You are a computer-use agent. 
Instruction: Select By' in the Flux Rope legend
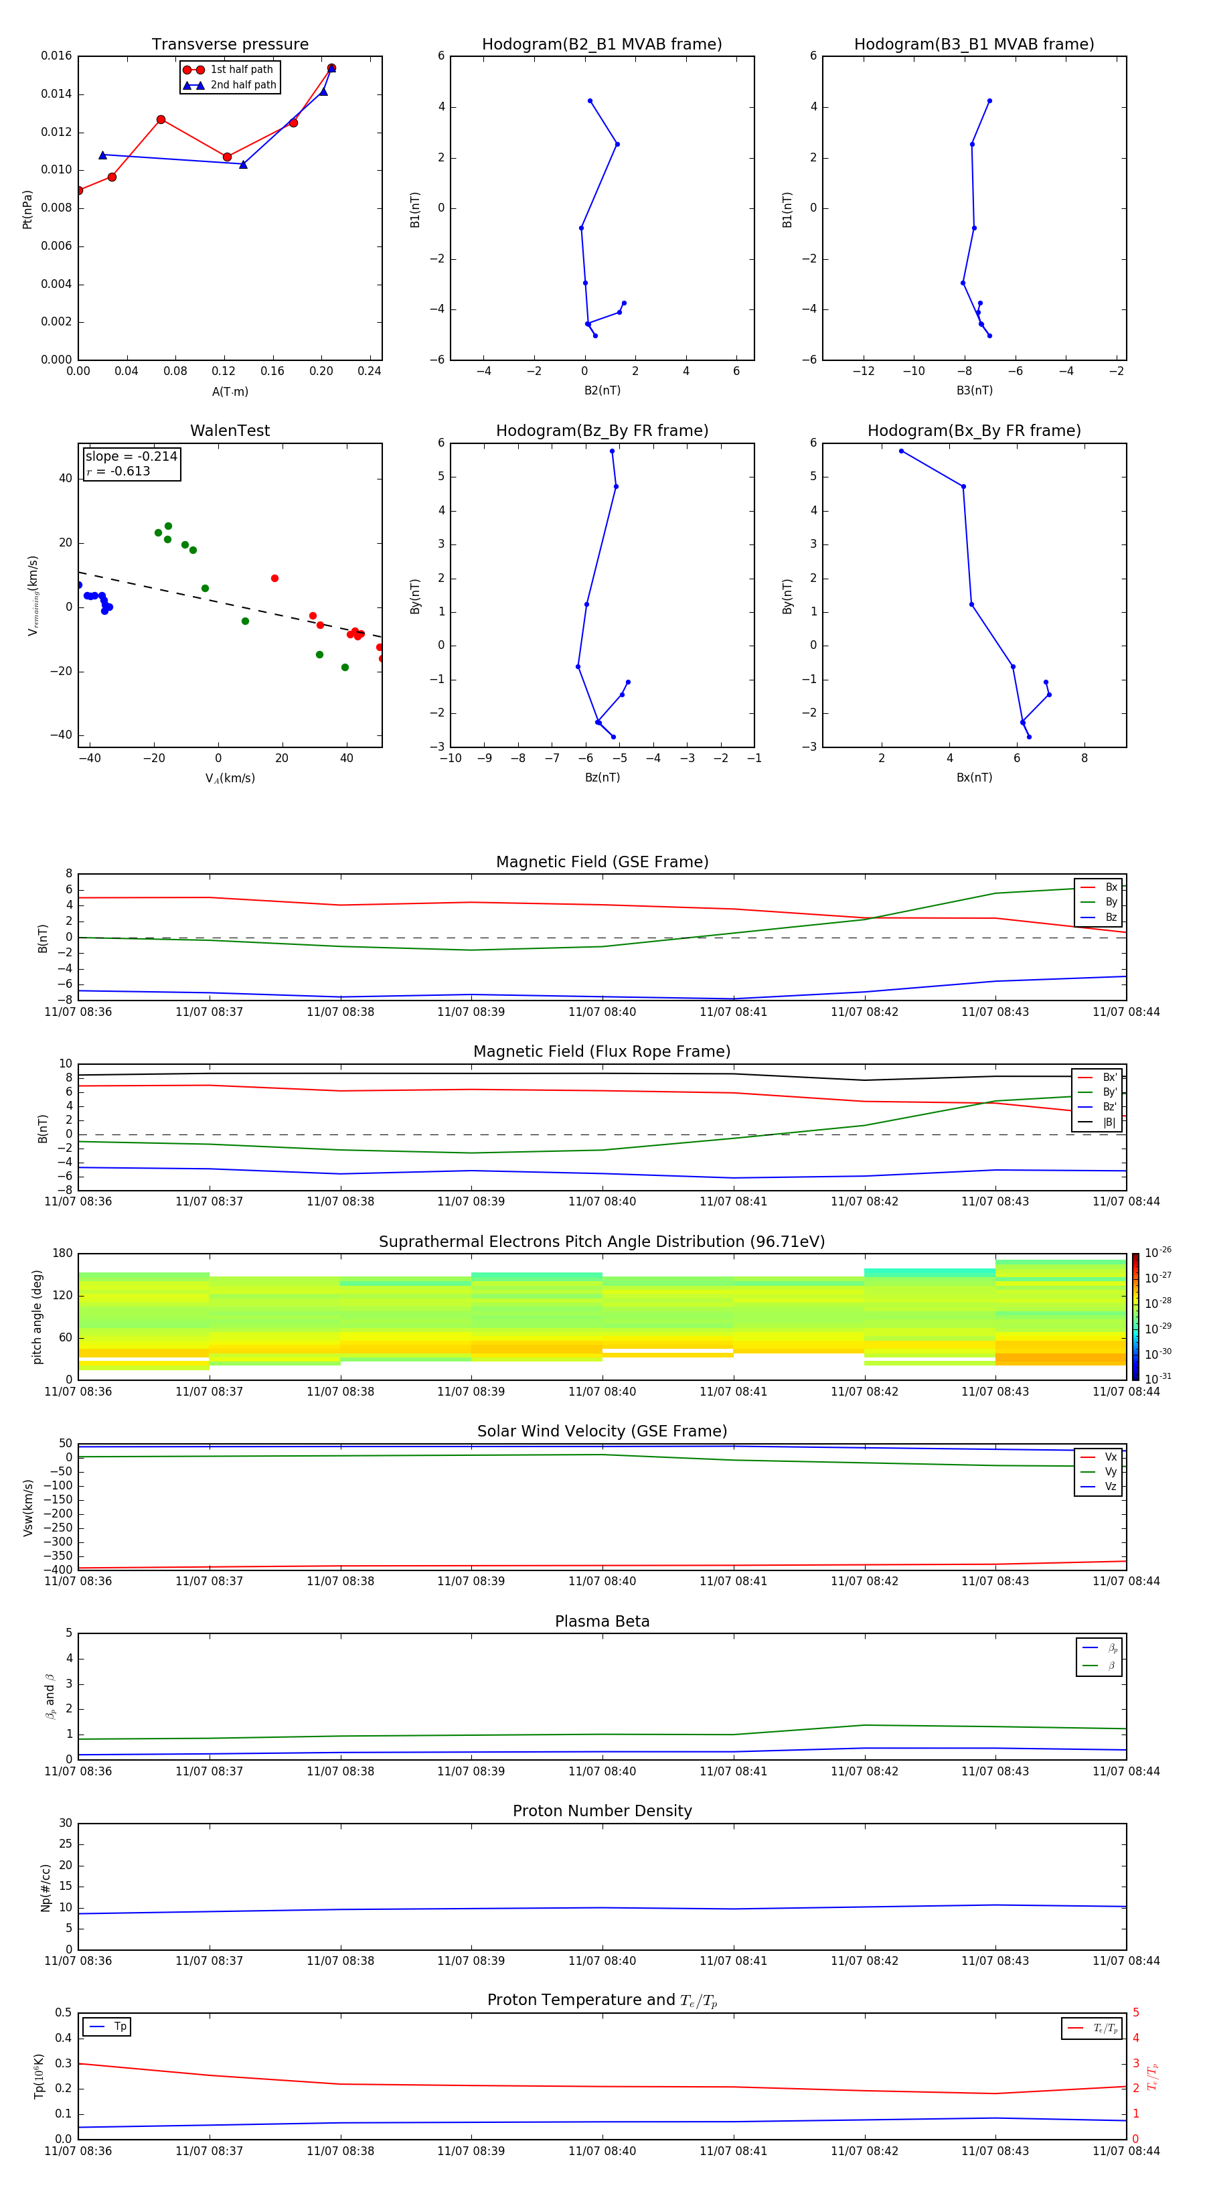point(1098,1092)
